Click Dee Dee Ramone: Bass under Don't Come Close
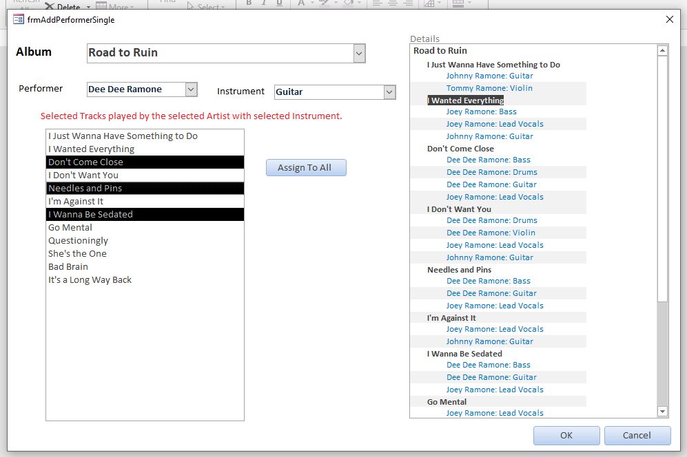 489,160
